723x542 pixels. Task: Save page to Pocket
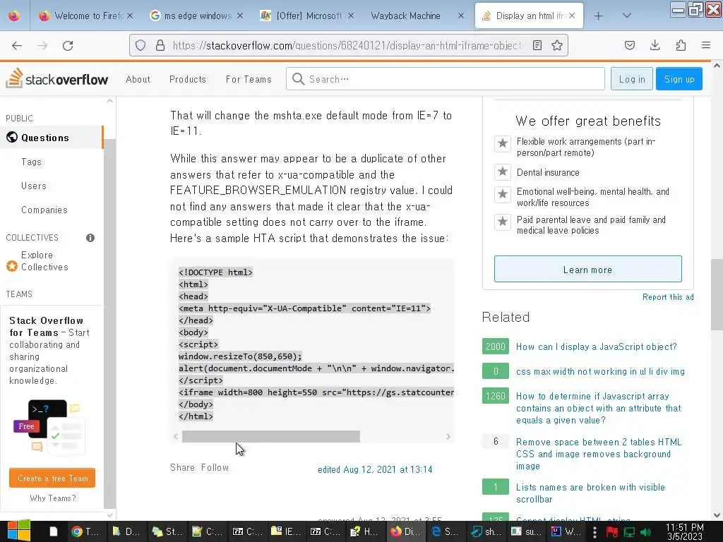[629, 45]
